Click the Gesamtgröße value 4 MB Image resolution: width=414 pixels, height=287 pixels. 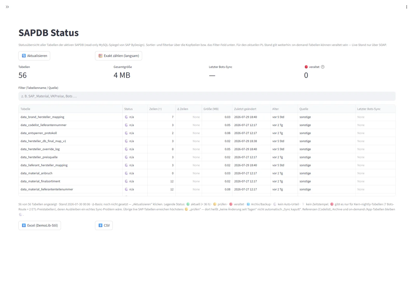tap(122, 75)
